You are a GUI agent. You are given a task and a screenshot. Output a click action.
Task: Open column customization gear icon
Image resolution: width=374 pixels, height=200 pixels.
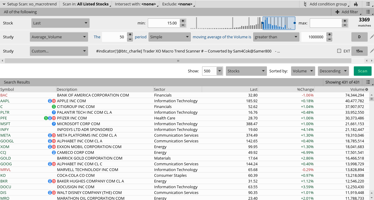367,90
